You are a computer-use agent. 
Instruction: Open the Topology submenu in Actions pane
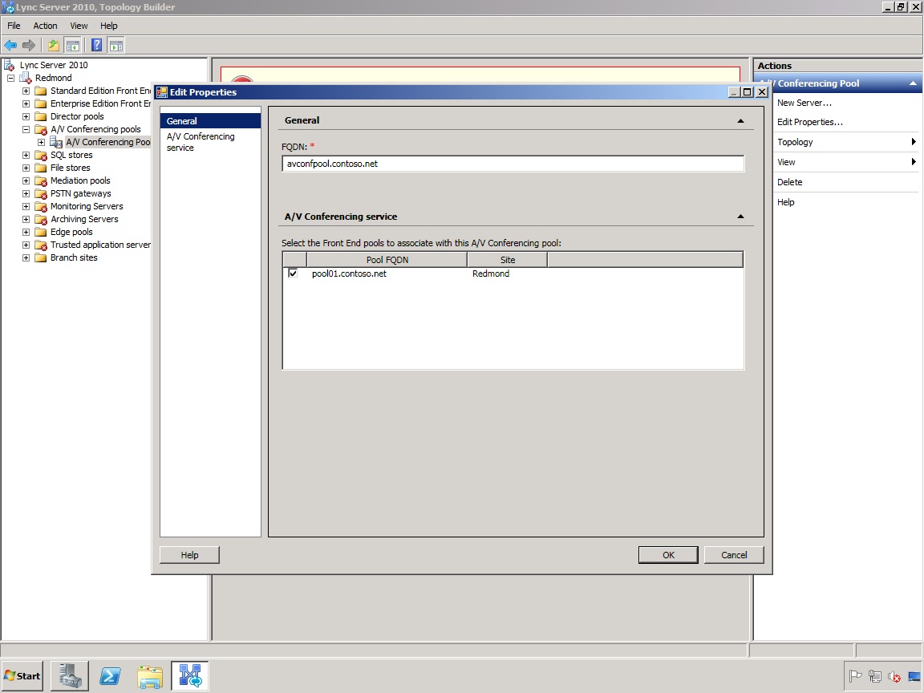click(846, 142)
